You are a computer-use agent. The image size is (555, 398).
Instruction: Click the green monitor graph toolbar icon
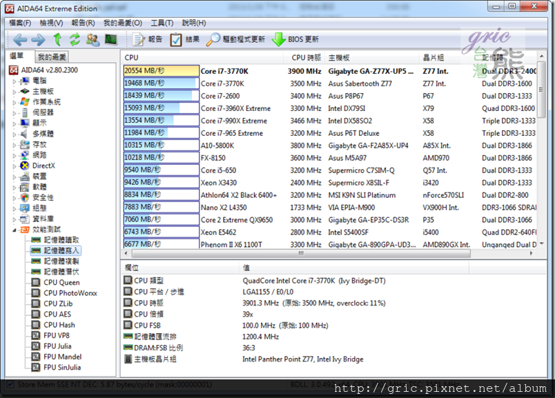(x=111, y=39)
